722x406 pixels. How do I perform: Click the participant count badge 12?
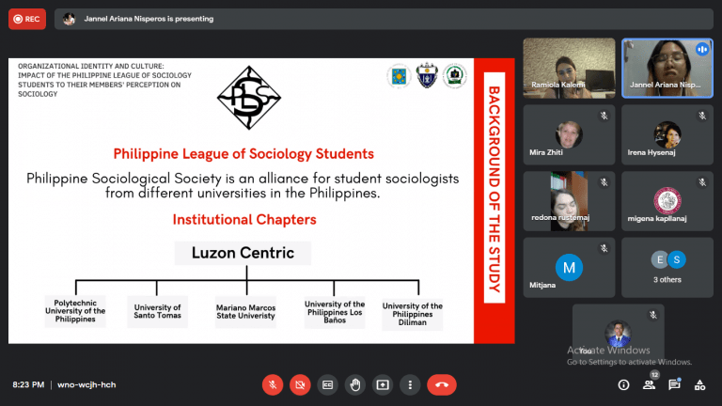654,375
